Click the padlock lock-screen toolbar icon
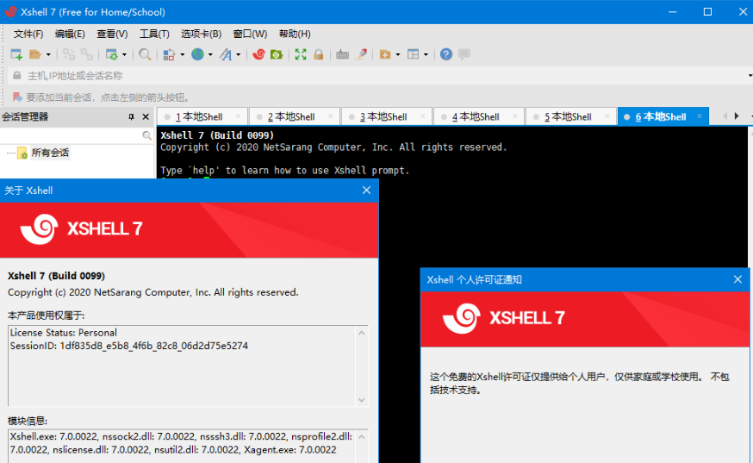The height and width of the screenshot is (463, 753). tap(319, 54)
